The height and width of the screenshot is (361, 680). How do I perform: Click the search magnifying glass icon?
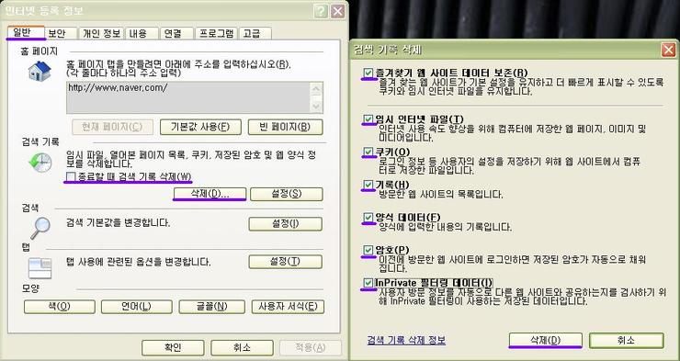coord(40,228)
